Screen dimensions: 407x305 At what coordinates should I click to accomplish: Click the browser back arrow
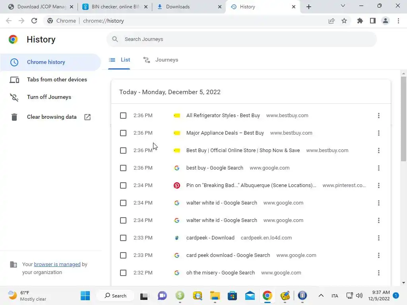[x=9, y=21]
